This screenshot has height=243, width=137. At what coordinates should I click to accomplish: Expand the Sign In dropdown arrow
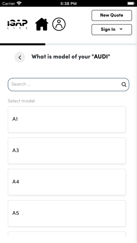tap(121, 29)
